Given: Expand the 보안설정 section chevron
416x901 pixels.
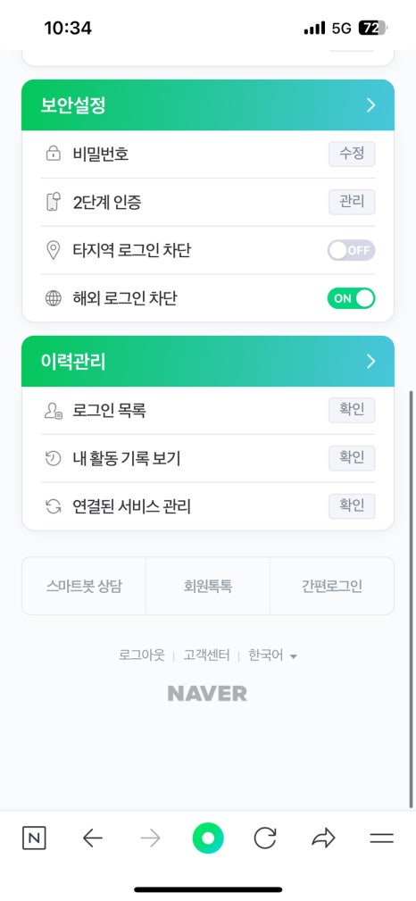Looking at the screenshot, I should (371, 105).
